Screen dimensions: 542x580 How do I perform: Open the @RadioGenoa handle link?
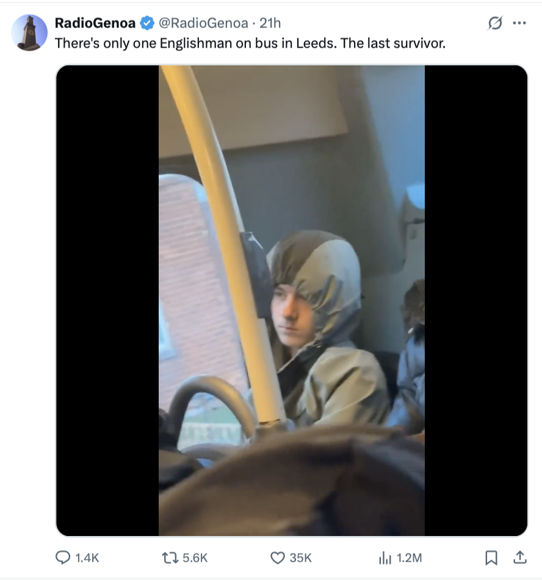[203, 23]
